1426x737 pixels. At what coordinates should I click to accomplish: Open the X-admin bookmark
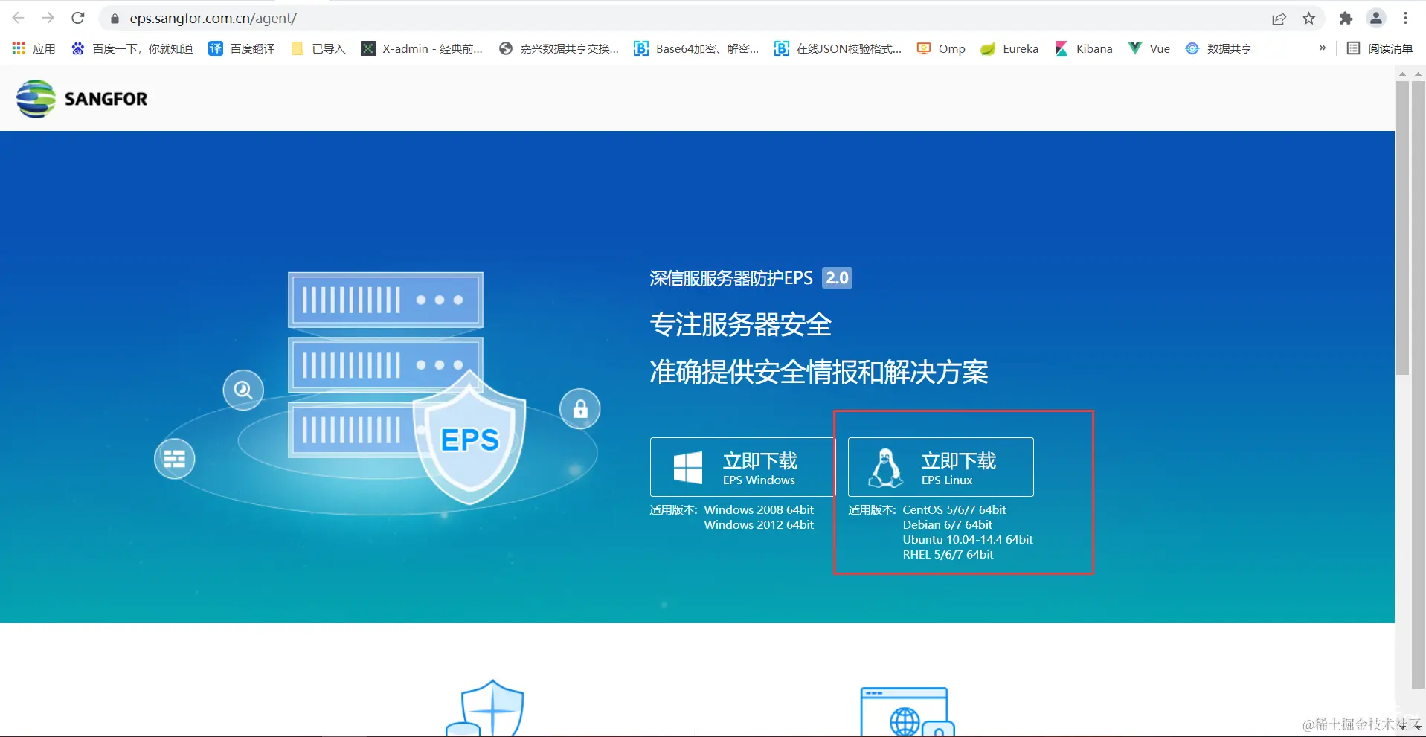[x=422, y=48]
